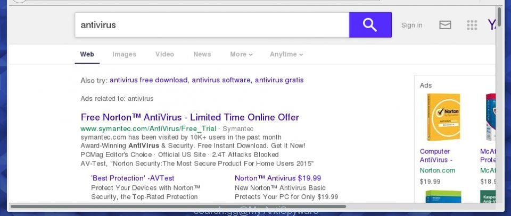The width and height of the screenshot is (511, 216).
Task: Click the Norton AntiVirus product image
Action: click(443, 117)
